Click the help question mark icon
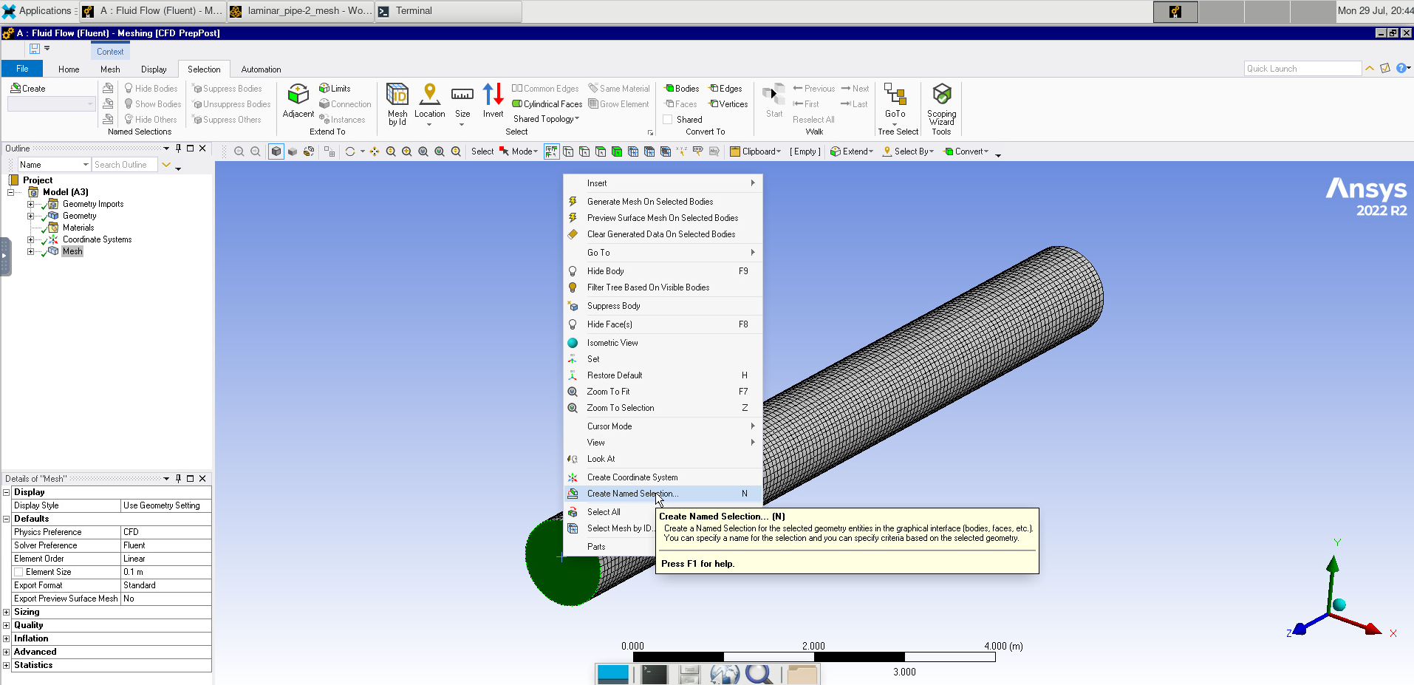1414x685 pixels. pos(1401,68)
